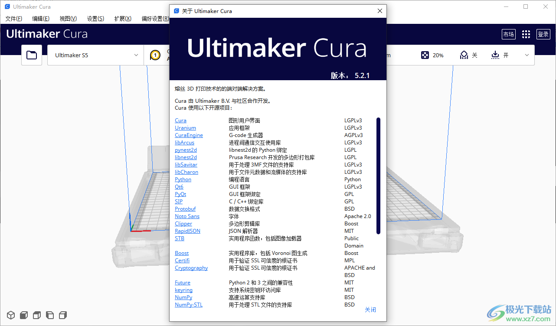Viewport: 556px width, 326px height.
Task: Open the pynest2d link
Action: point(186,150)
